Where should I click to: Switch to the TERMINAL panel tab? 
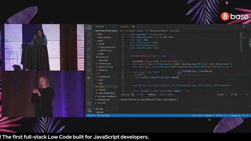click(x=152, y=95)
